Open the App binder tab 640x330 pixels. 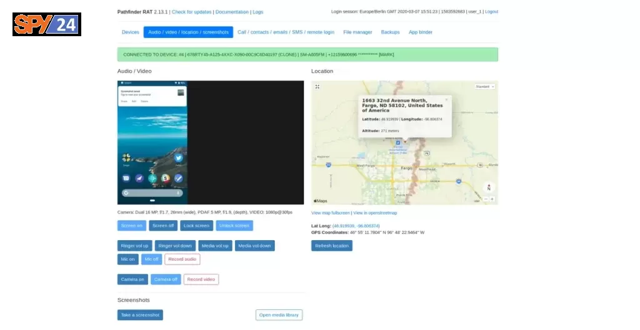[421, 32]
